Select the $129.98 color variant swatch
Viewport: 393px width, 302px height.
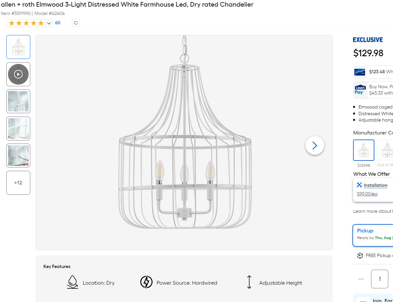[363, 150]
